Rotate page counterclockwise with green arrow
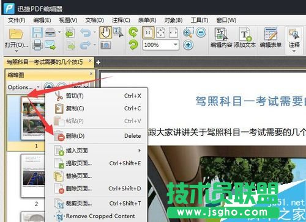The height and width of the screenshot is (222, 306). tap(133, 32)
